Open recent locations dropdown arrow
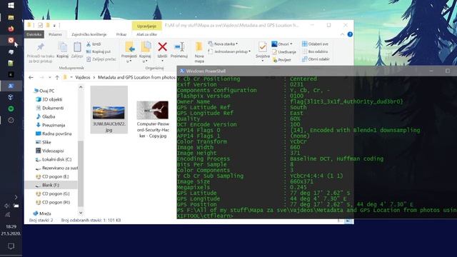The image size is (457, 257). coord(50,77)
